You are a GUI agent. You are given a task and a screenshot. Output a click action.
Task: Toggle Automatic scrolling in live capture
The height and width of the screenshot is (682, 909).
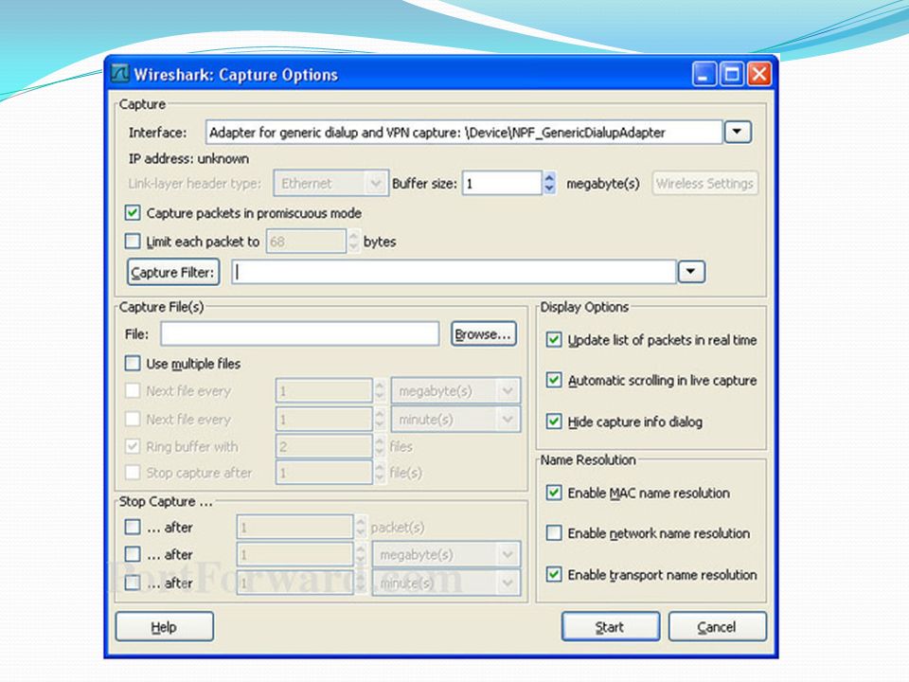coord(554,380)
